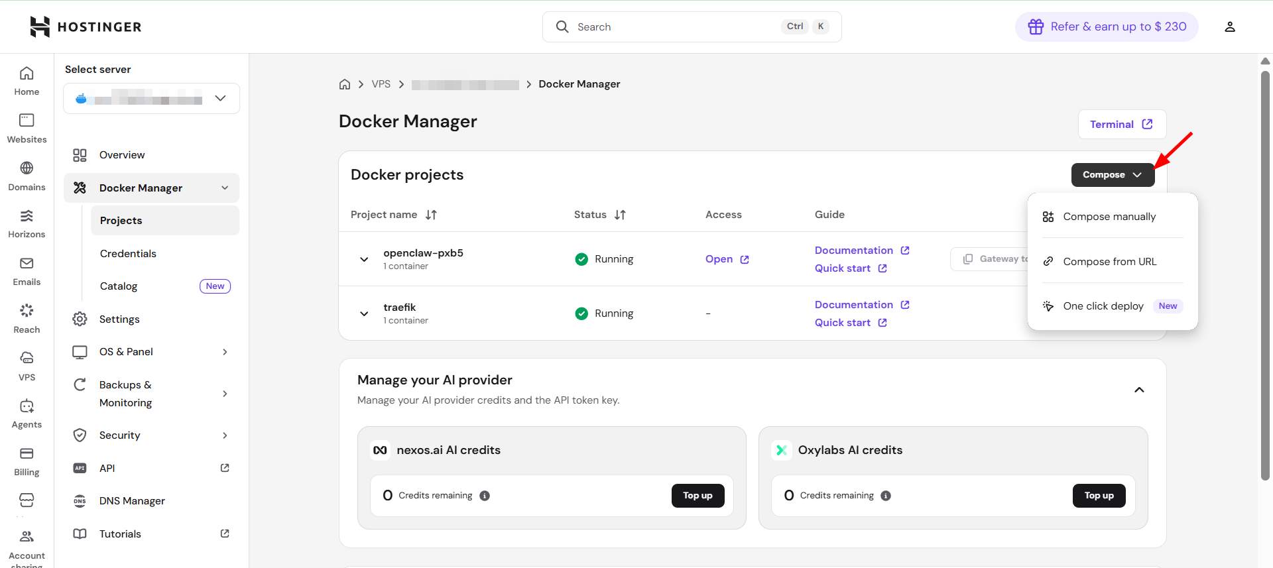Open the Agents icon in left rail

27,406
